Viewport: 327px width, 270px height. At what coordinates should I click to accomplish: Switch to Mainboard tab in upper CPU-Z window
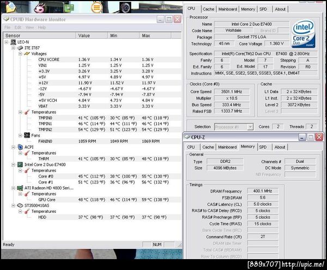[x=227, y=9]
